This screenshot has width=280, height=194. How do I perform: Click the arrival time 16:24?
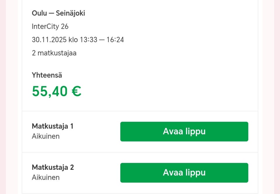click(x=115, y=40)
